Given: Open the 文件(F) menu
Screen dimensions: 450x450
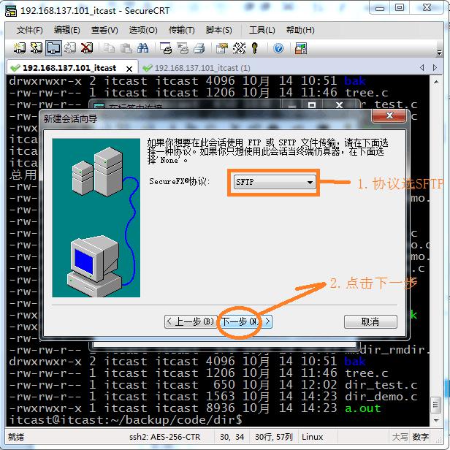Looking at the screenshot, I should (x=29, y=30).
